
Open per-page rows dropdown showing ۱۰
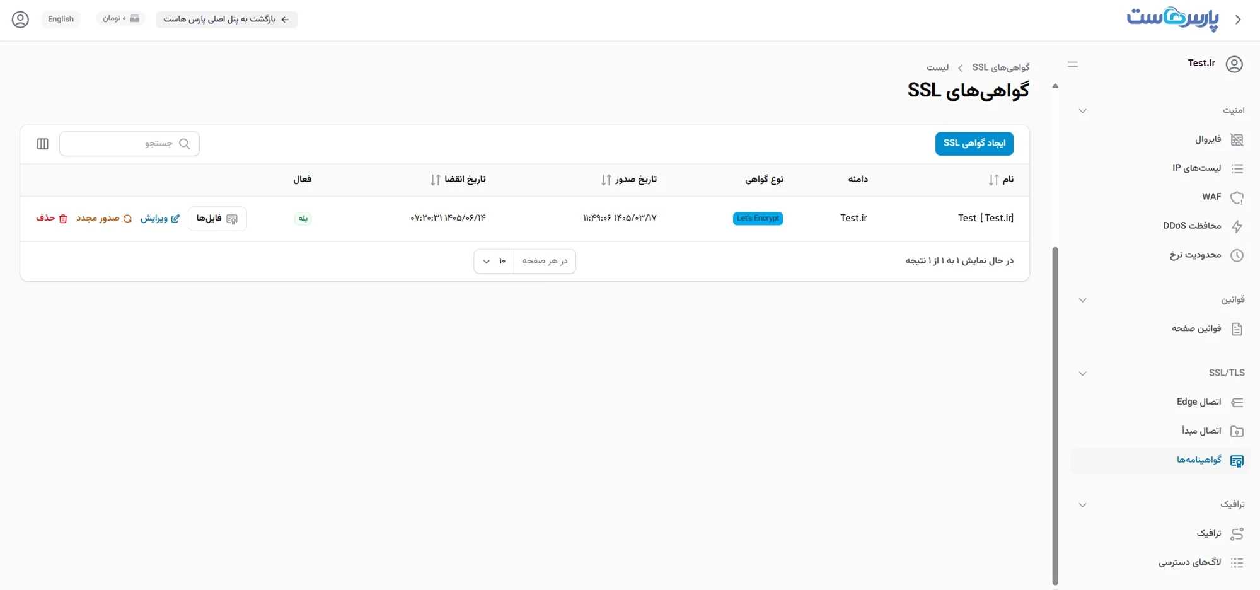pyautogui.click(x=494, y=261)
